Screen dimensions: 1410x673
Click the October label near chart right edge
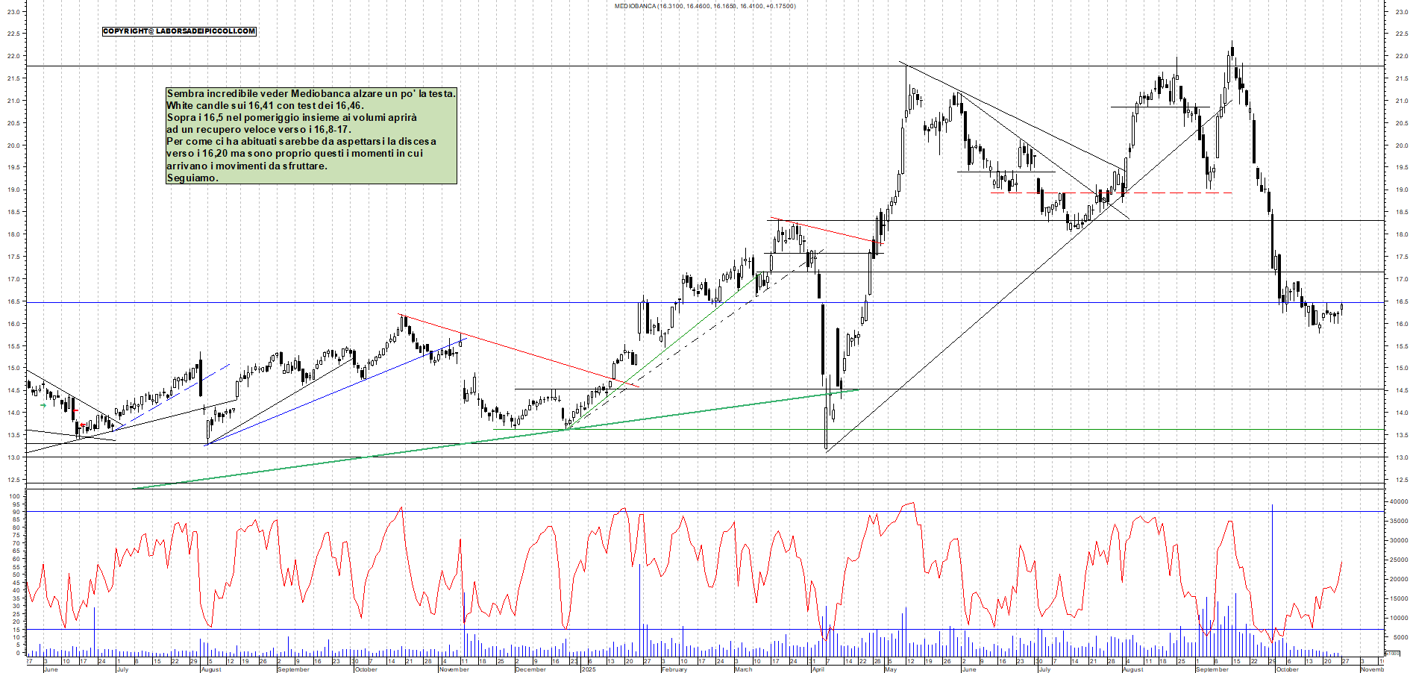pos(1286,670)
